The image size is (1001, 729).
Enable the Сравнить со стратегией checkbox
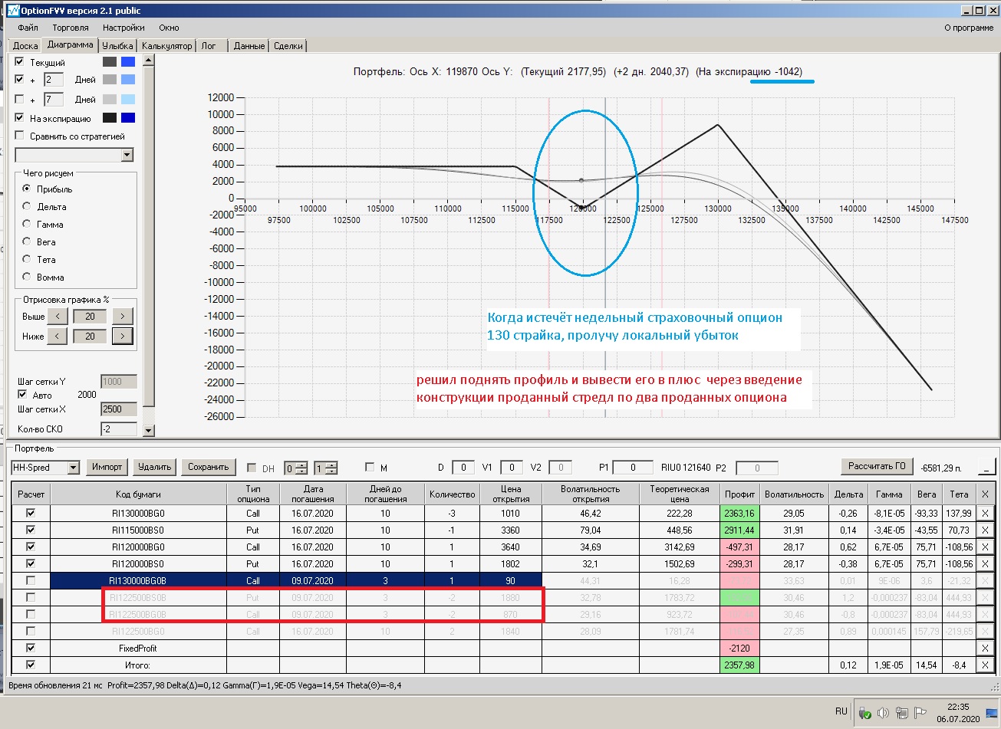(20, 136)
